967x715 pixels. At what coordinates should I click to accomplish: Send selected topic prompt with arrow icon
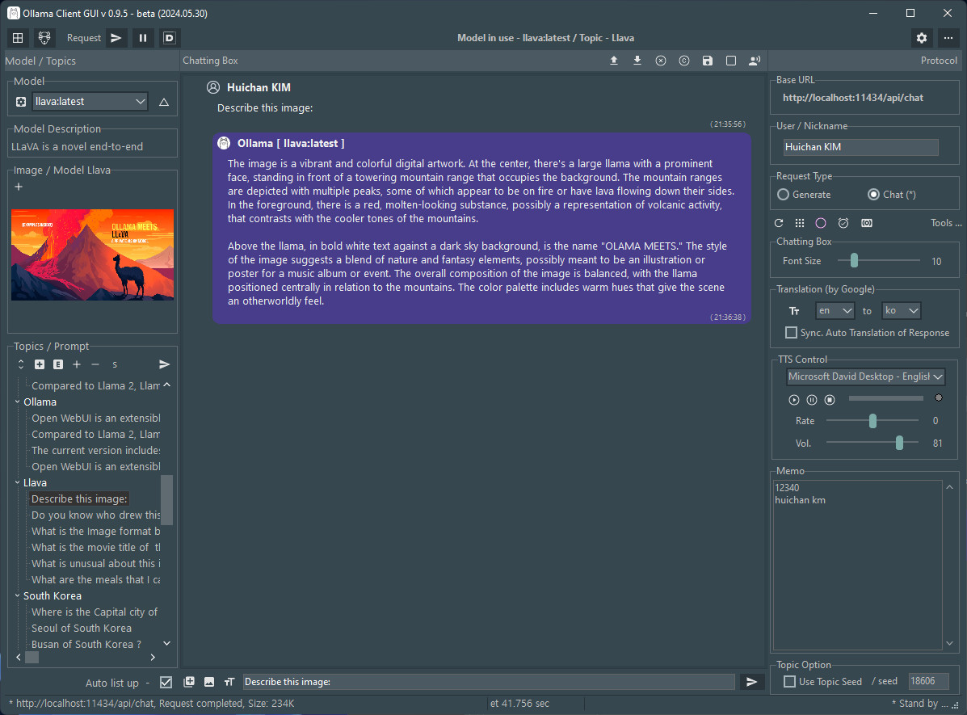[164, 364]
